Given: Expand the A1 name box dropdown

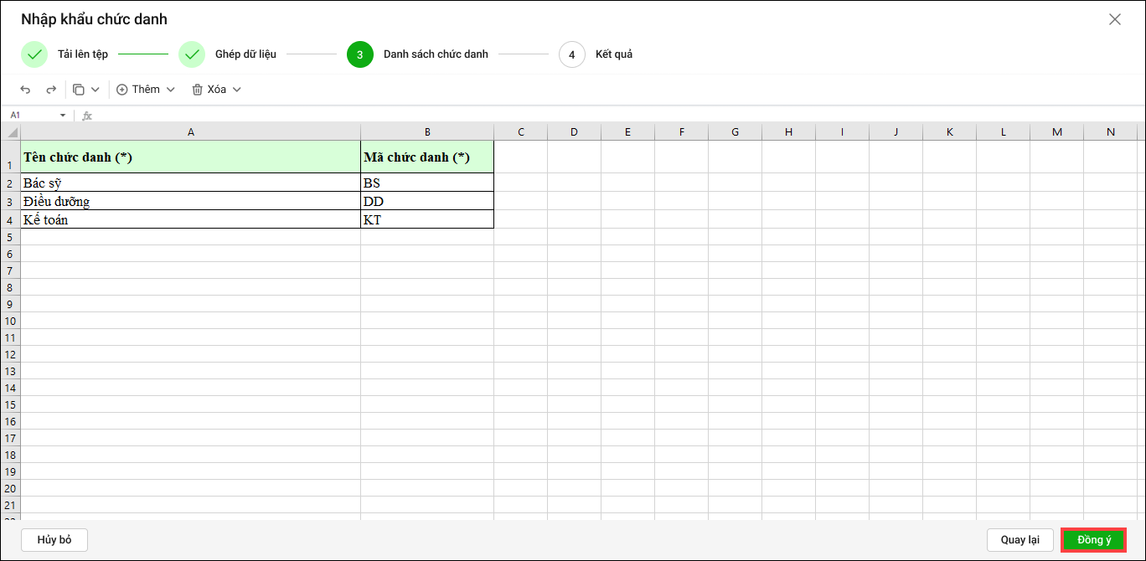Looking at the screenshot, I should pos(63,116).
